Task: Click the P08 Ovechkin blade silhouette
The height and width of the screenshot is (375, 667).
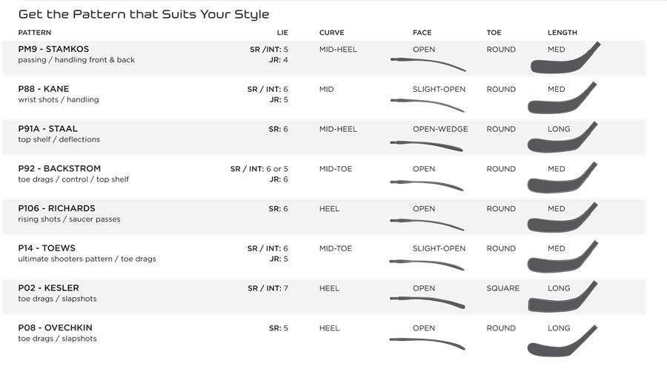Action: 562,341
